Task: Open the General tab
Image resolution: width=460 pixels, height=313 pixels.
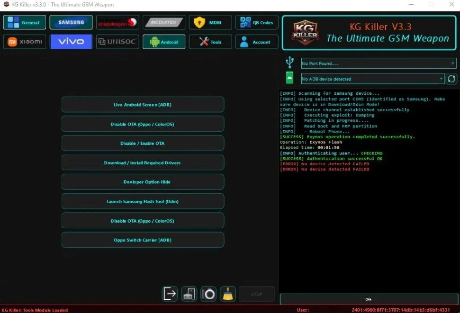Action: 25,23
